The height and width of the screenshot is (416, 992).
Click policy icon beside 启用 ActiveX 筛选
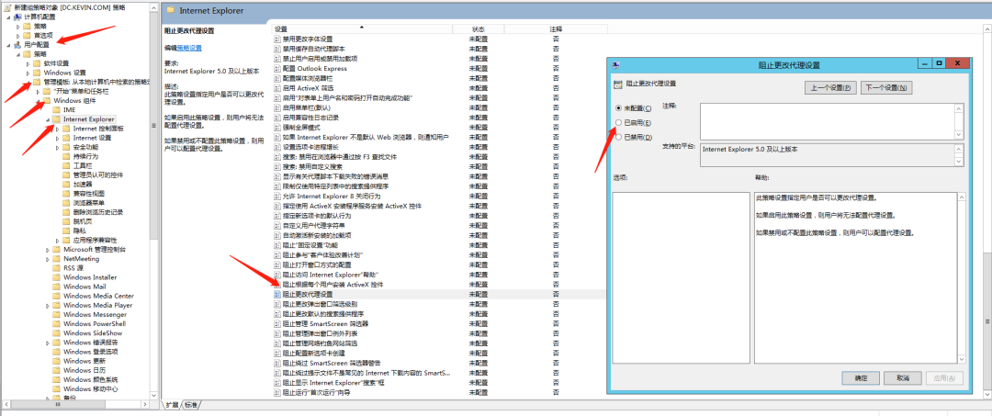tap(277, 88)
